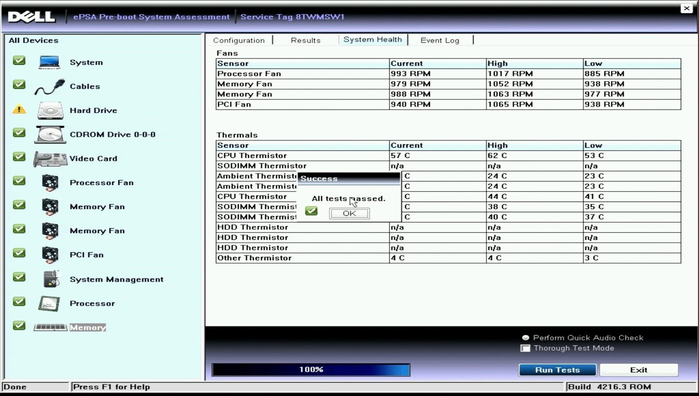
Task: Click Press F1 for Help status text
Action: 111,387
